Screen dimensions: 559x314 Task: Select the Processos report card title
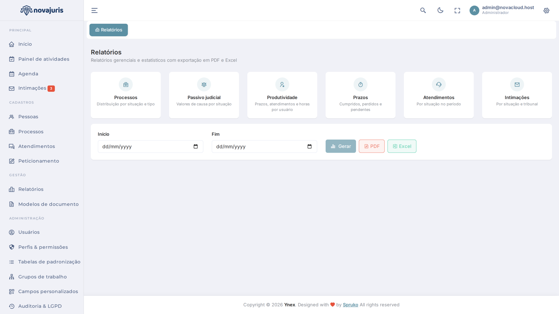(126, 98)
